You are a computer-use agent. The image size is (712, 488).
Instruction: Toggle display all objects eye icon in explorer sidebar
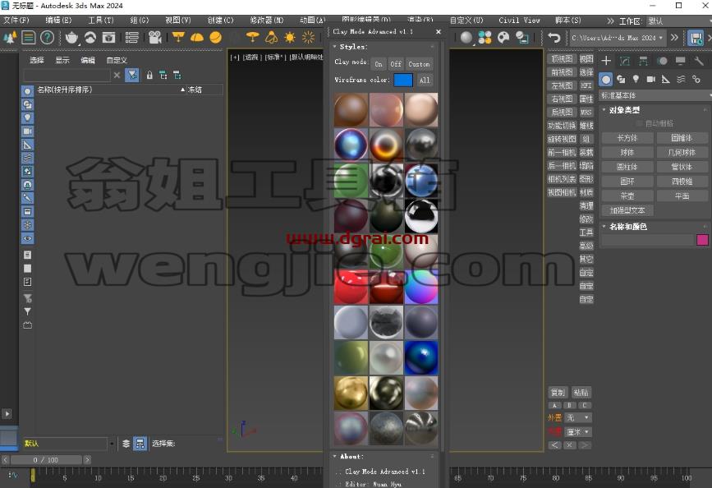[x=27, y=238]
